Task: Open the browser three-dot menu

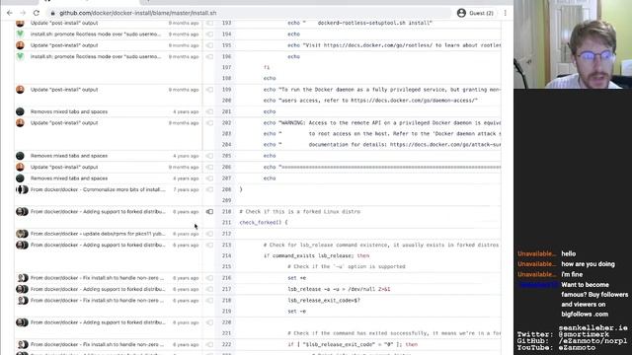Action: pyautogui.click(x=505, y=13)
